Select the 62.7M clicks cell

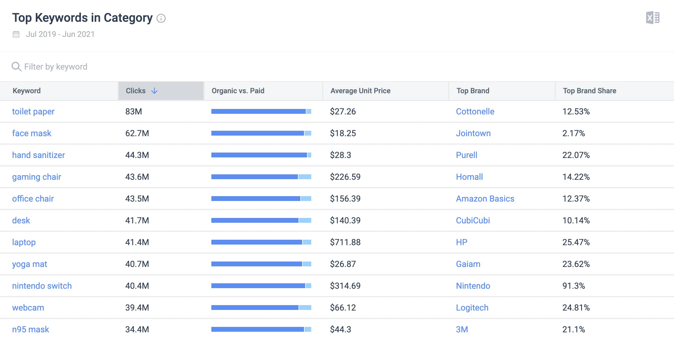pyautogui.click(x=137, y=133)
